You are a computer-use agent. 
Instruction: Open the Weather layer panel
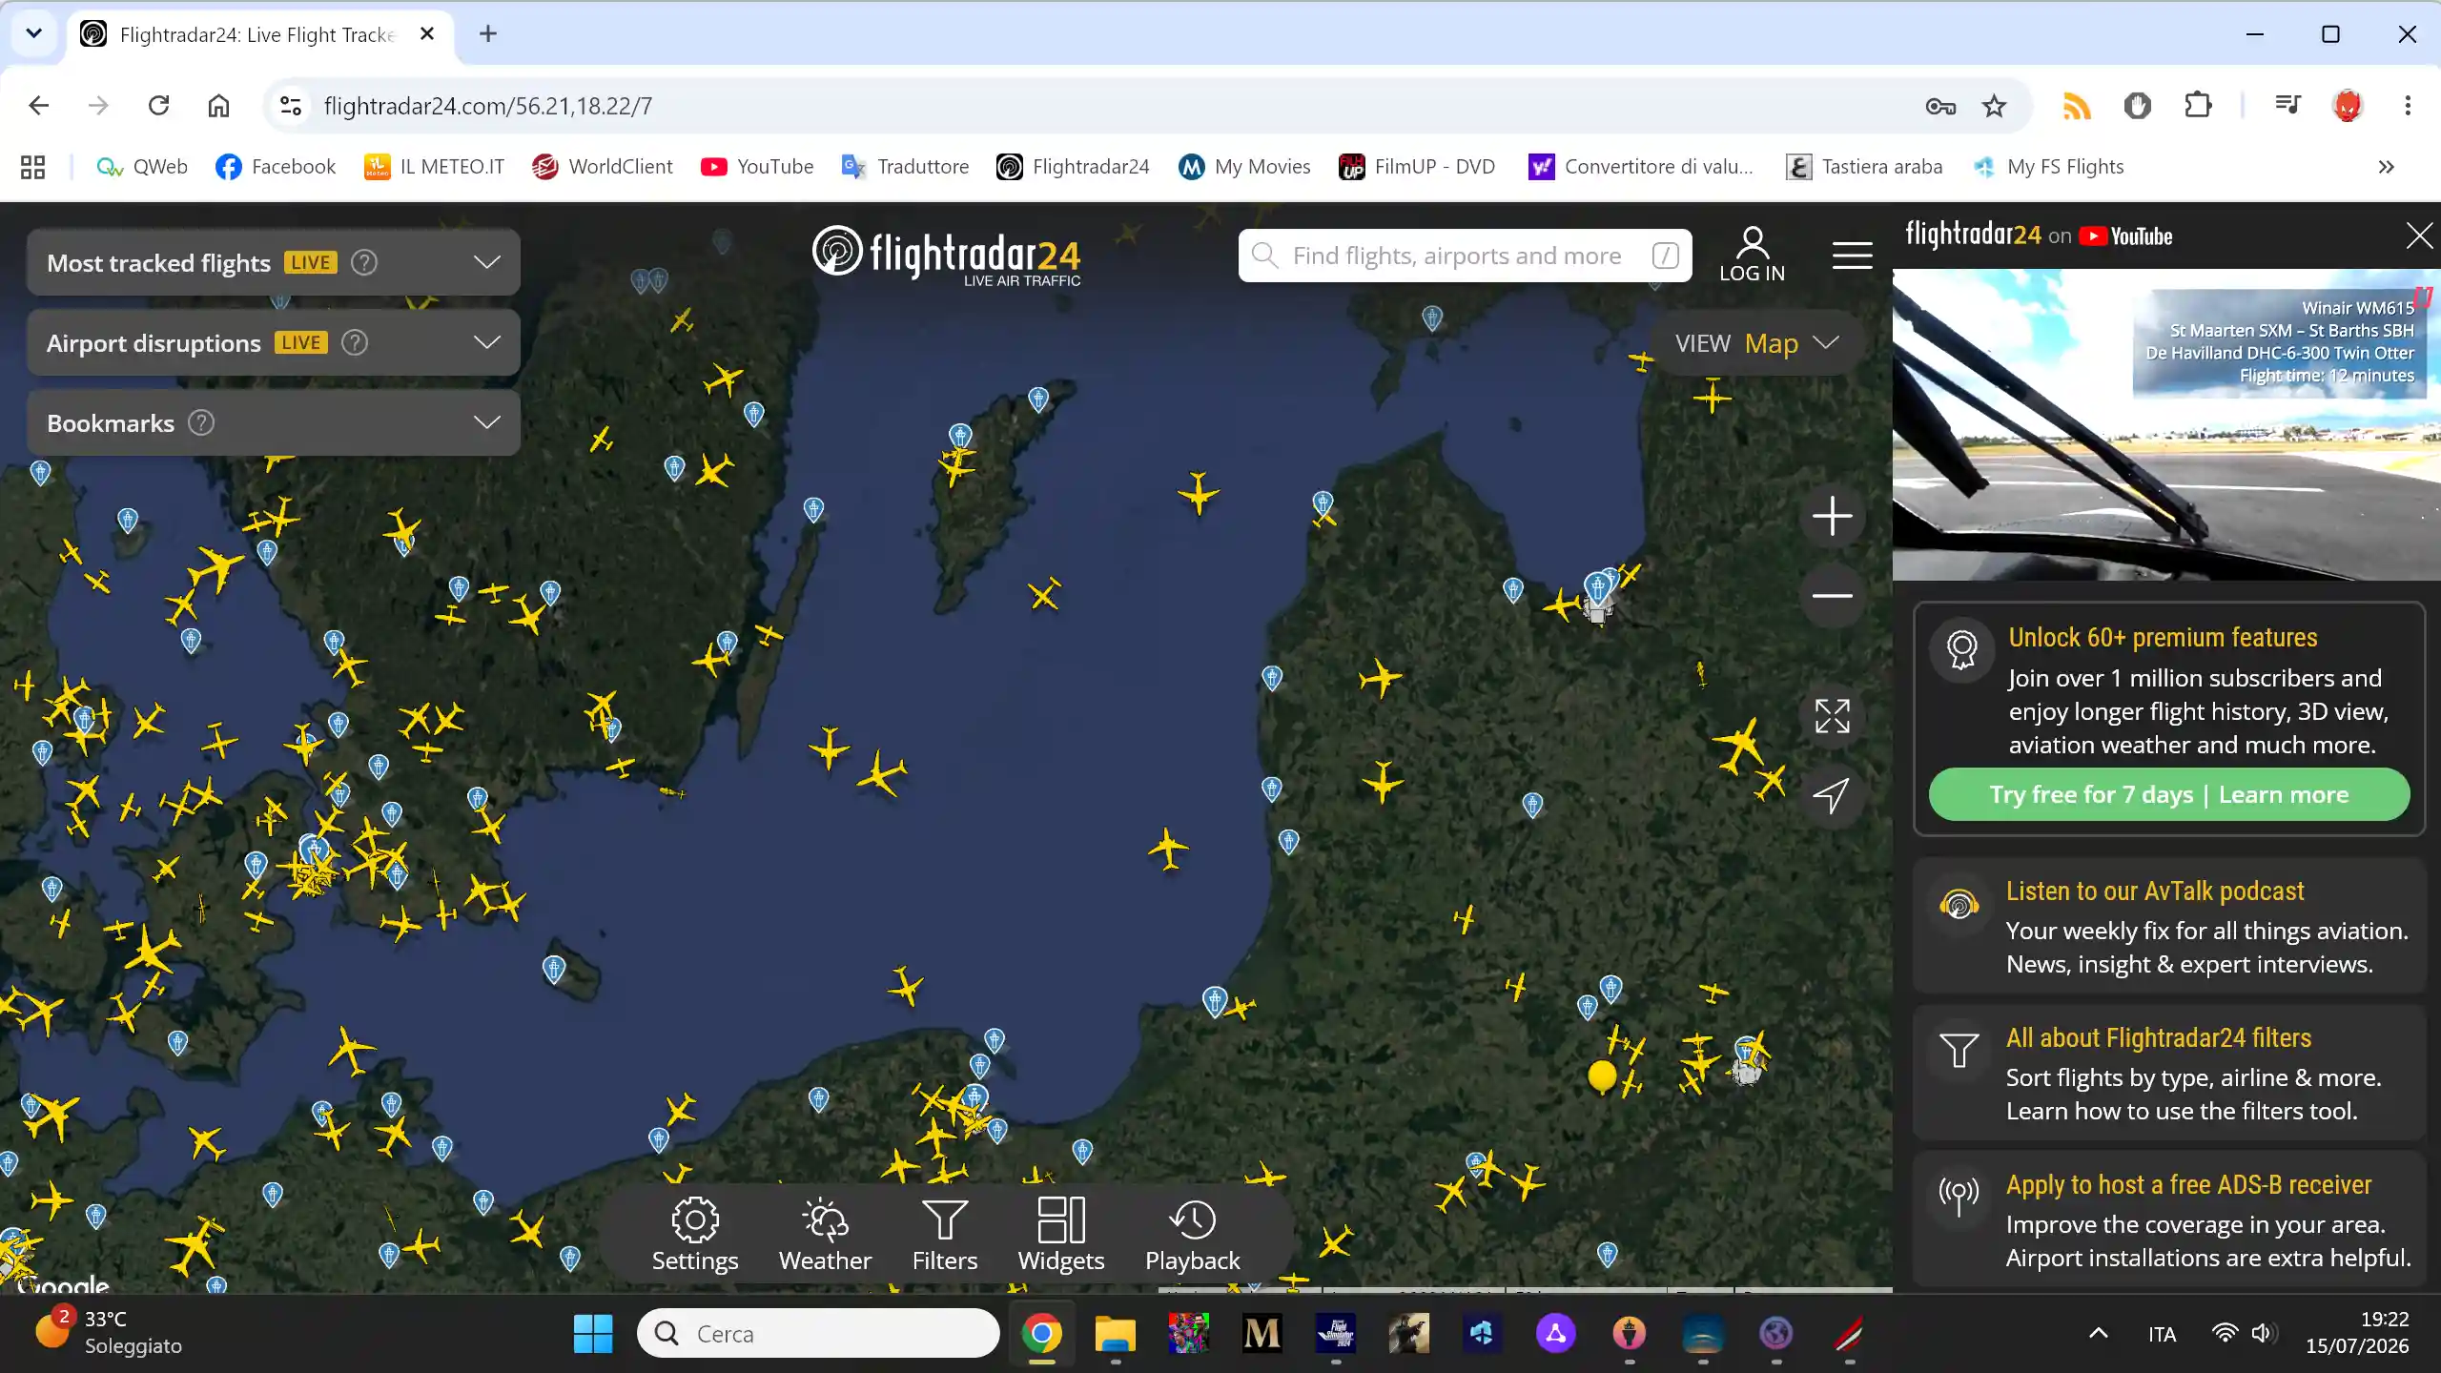(825, 1235)
